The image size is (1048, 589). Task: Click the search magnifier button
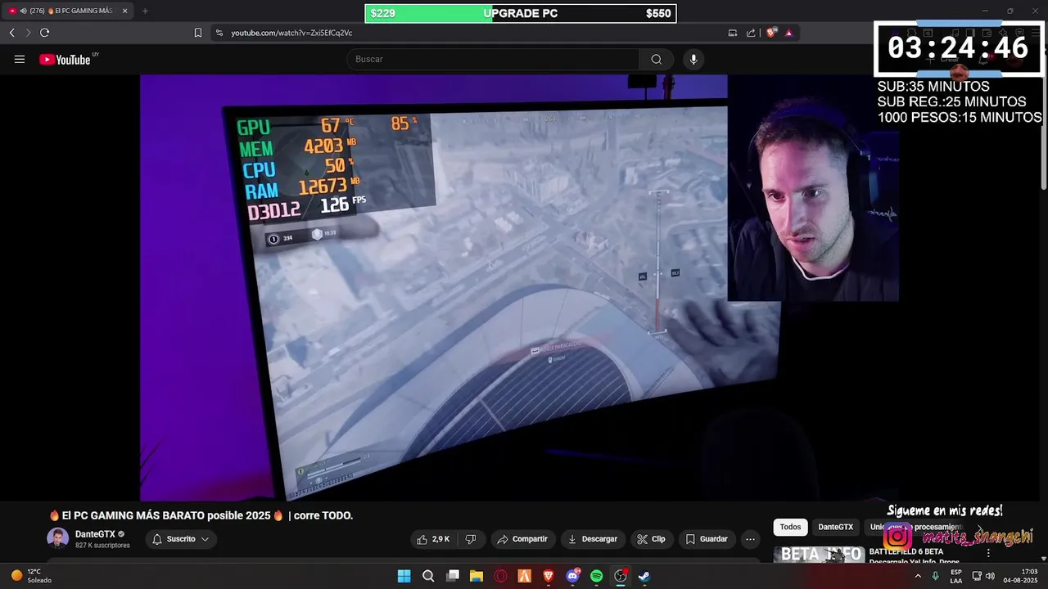pos(656,59)
